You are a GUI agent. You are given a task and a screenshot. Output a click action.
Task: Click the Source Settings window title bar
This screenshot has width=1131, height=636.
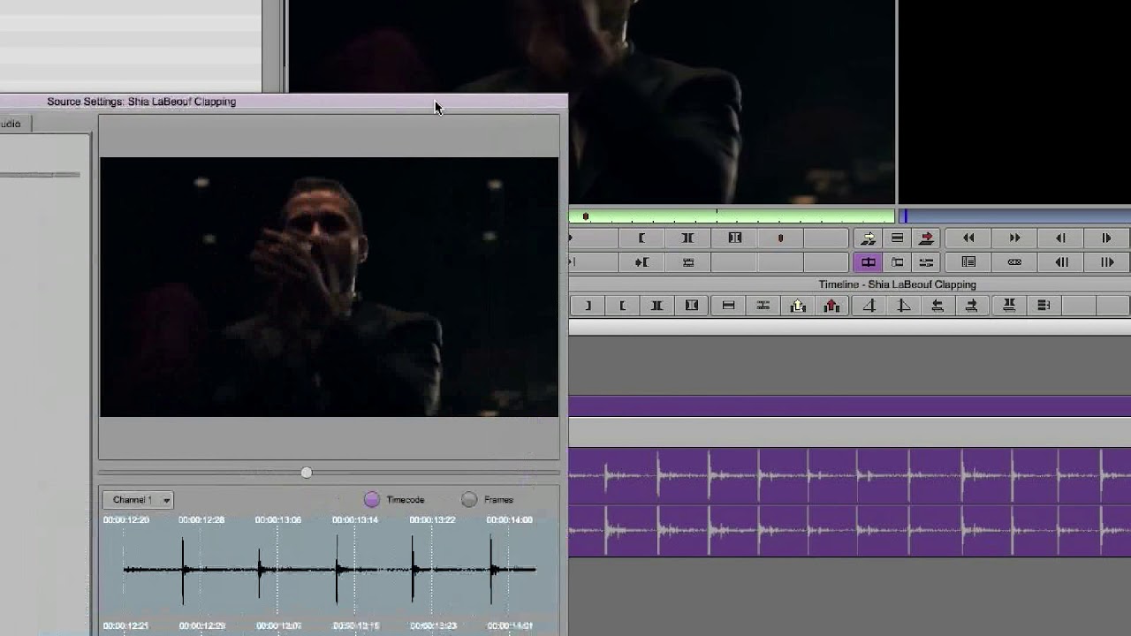pos(283,102)
